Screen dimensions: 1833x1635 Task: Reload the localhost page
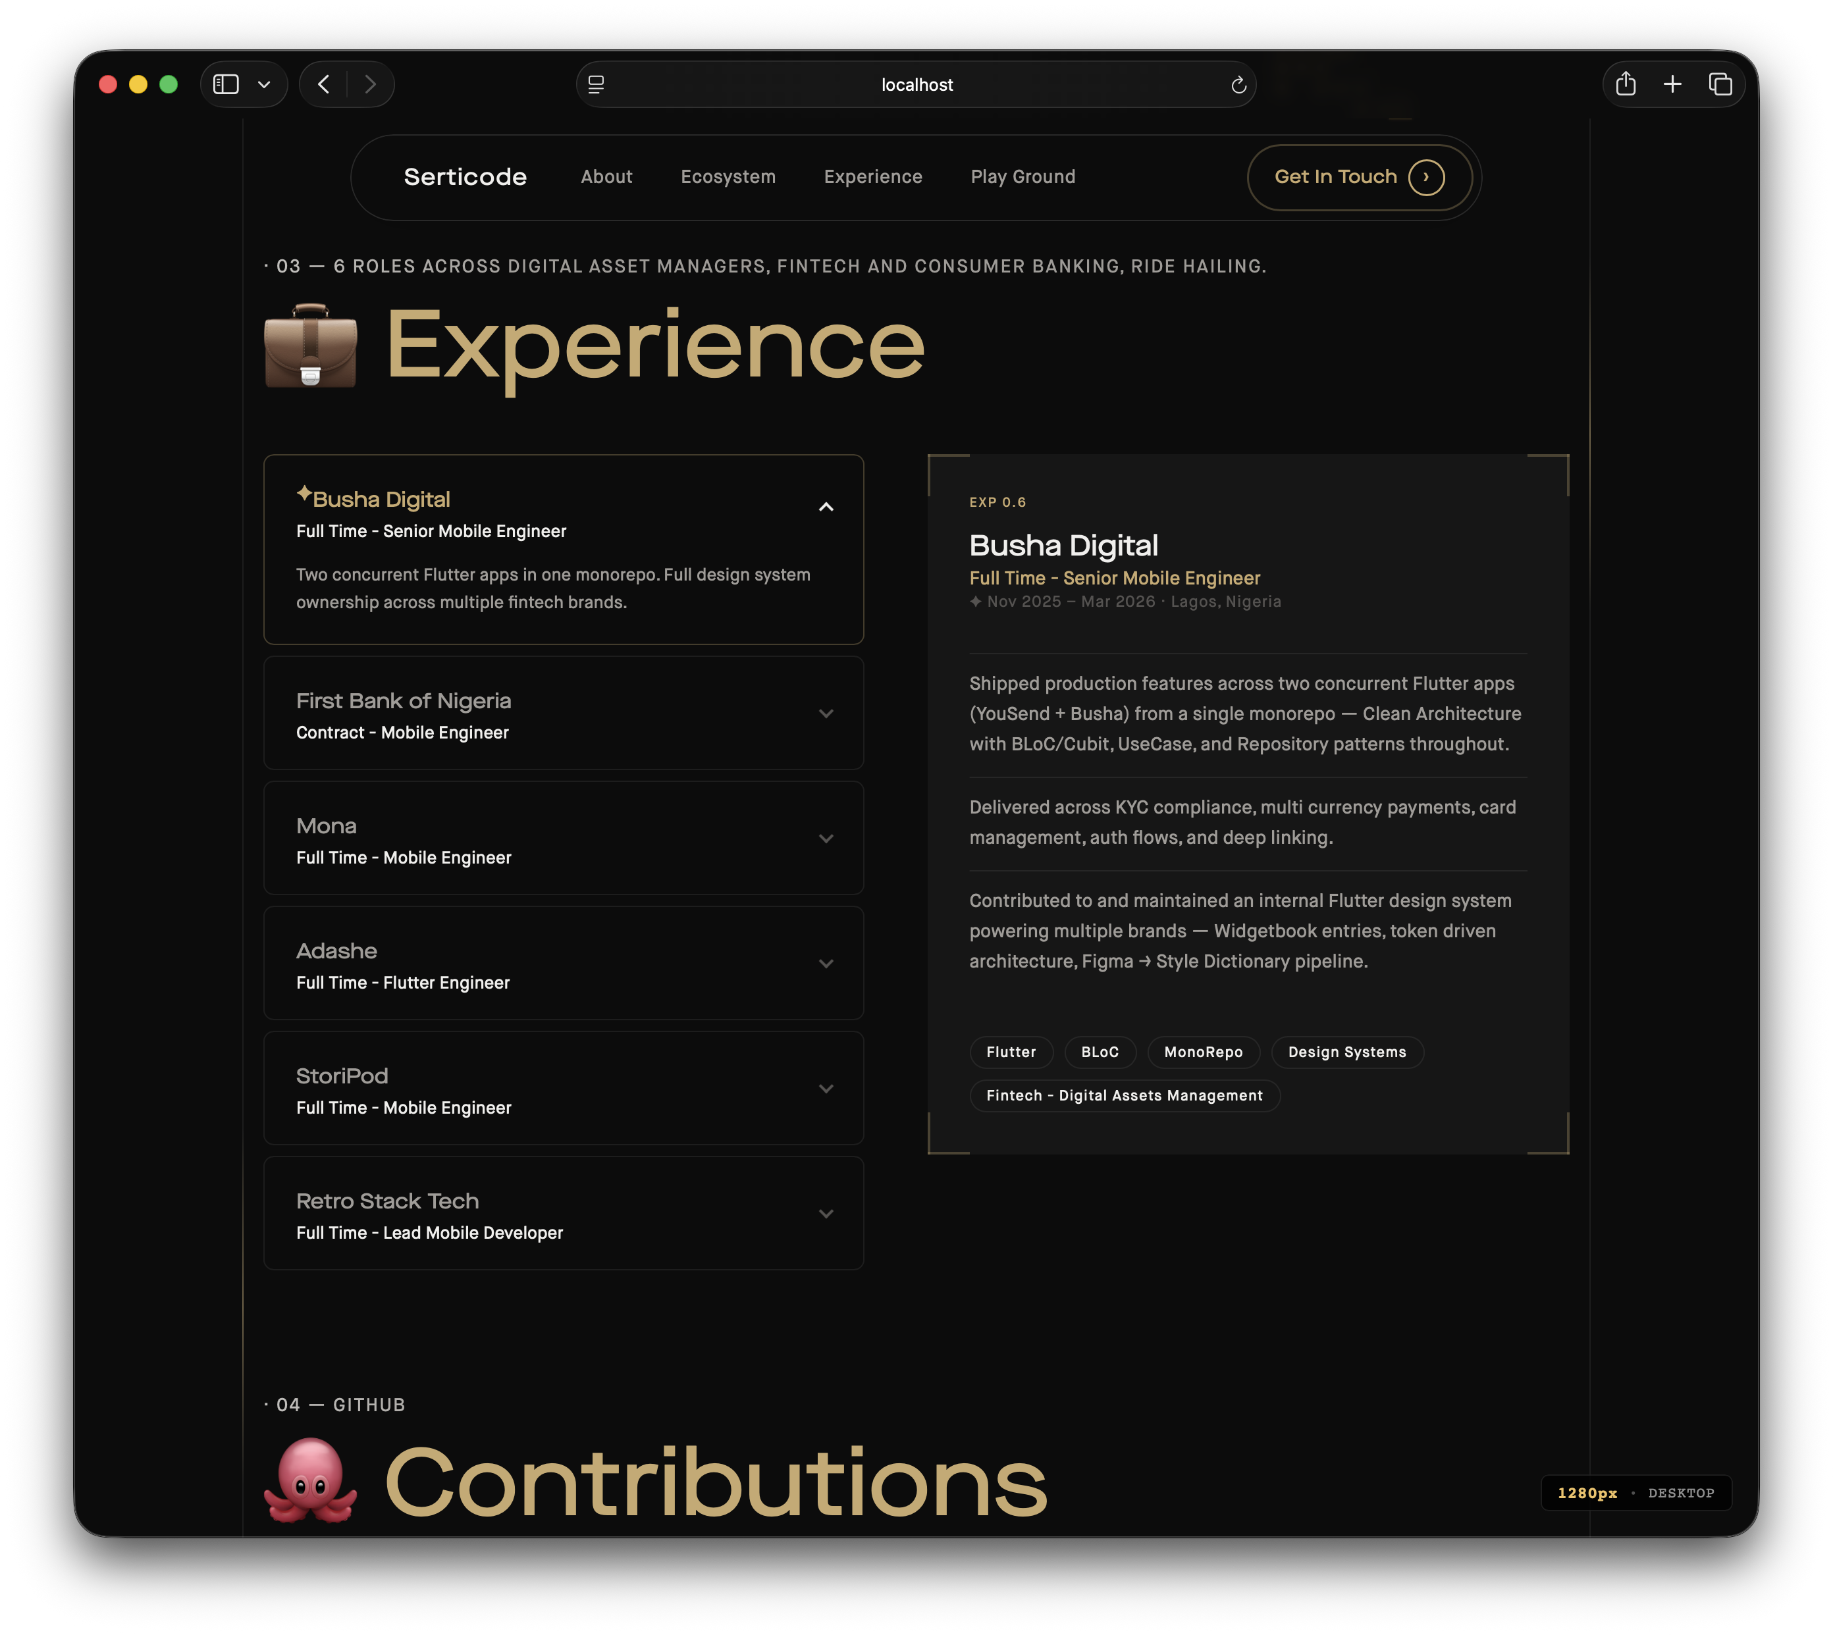[1238, 84]
